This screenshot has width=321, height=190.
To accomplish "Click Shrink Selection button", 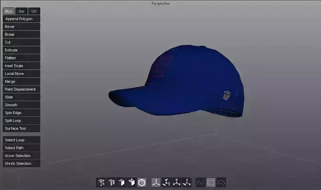I will click(21, 163).
